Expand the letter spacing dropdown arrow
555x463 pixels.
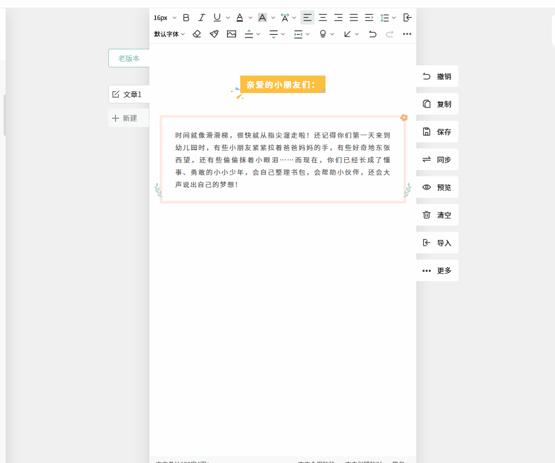point(294,17)
